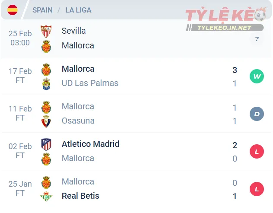
Task: Select the UD Las Palmas team name
Action: [90, 83]
